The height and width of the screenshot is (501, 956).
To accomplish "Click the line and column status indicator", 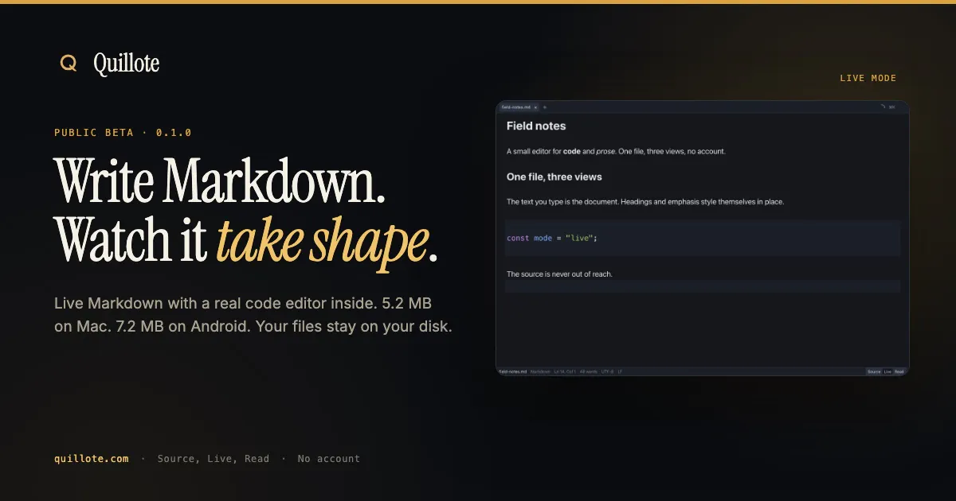I will pos(565,371).
